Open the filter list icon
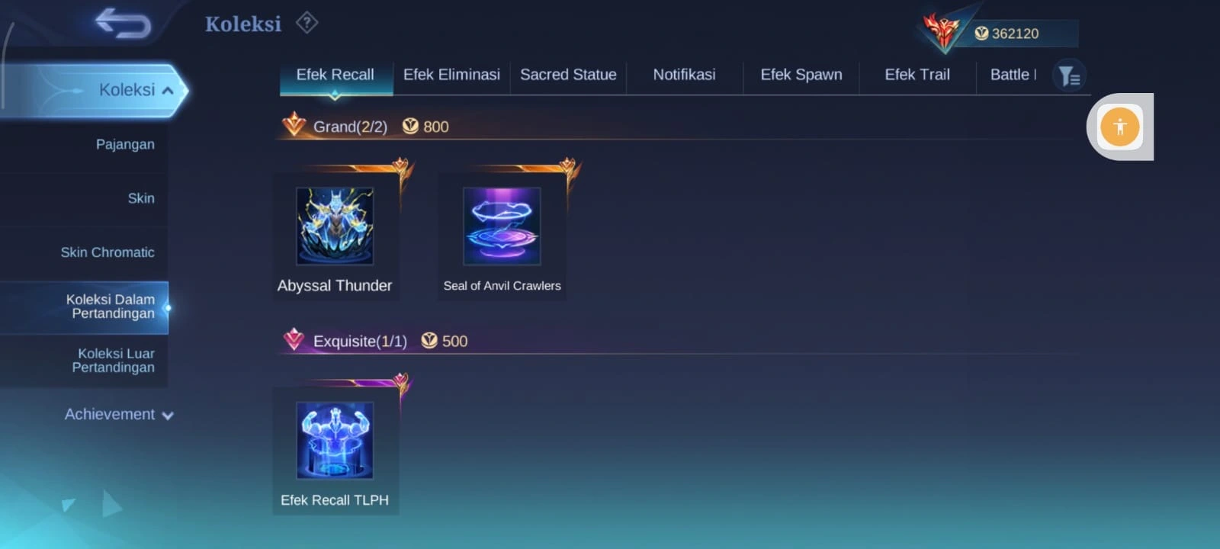The width and height of the screenshot is (1220, 549). (1070, 75)
